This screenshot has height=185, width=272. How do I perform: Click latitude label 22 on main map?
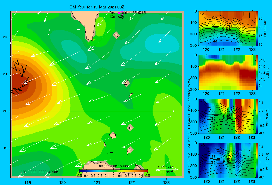click(x=5, y=37)
